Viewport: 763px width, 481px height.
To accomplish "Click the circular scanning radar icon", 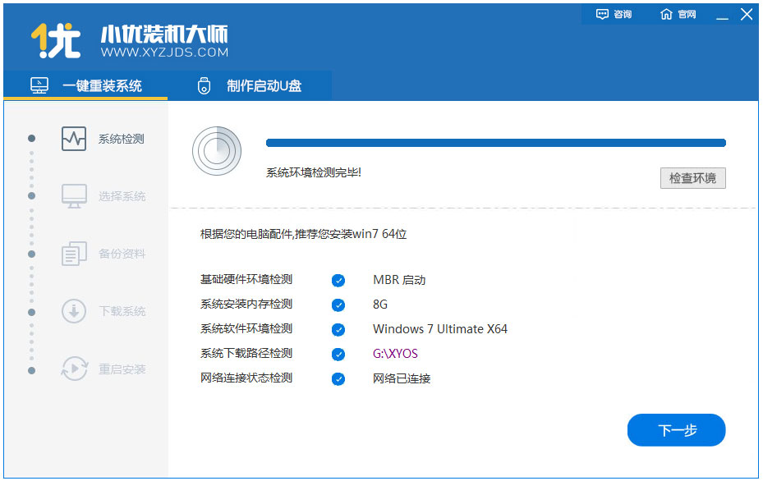I will [216, 150].
